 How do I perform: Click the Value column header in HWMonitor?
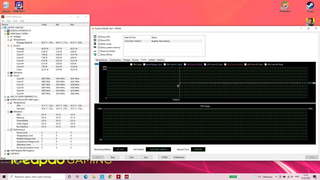click(x=47, y=25)
